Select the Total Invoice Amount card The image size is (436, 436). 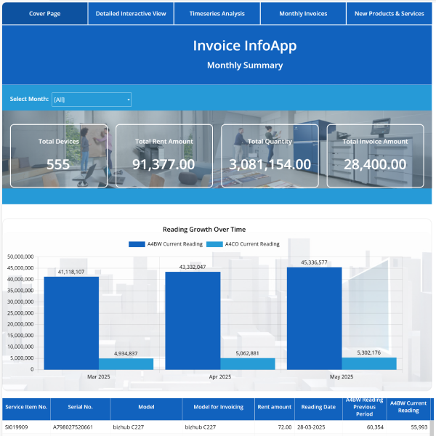click(375, 156)
